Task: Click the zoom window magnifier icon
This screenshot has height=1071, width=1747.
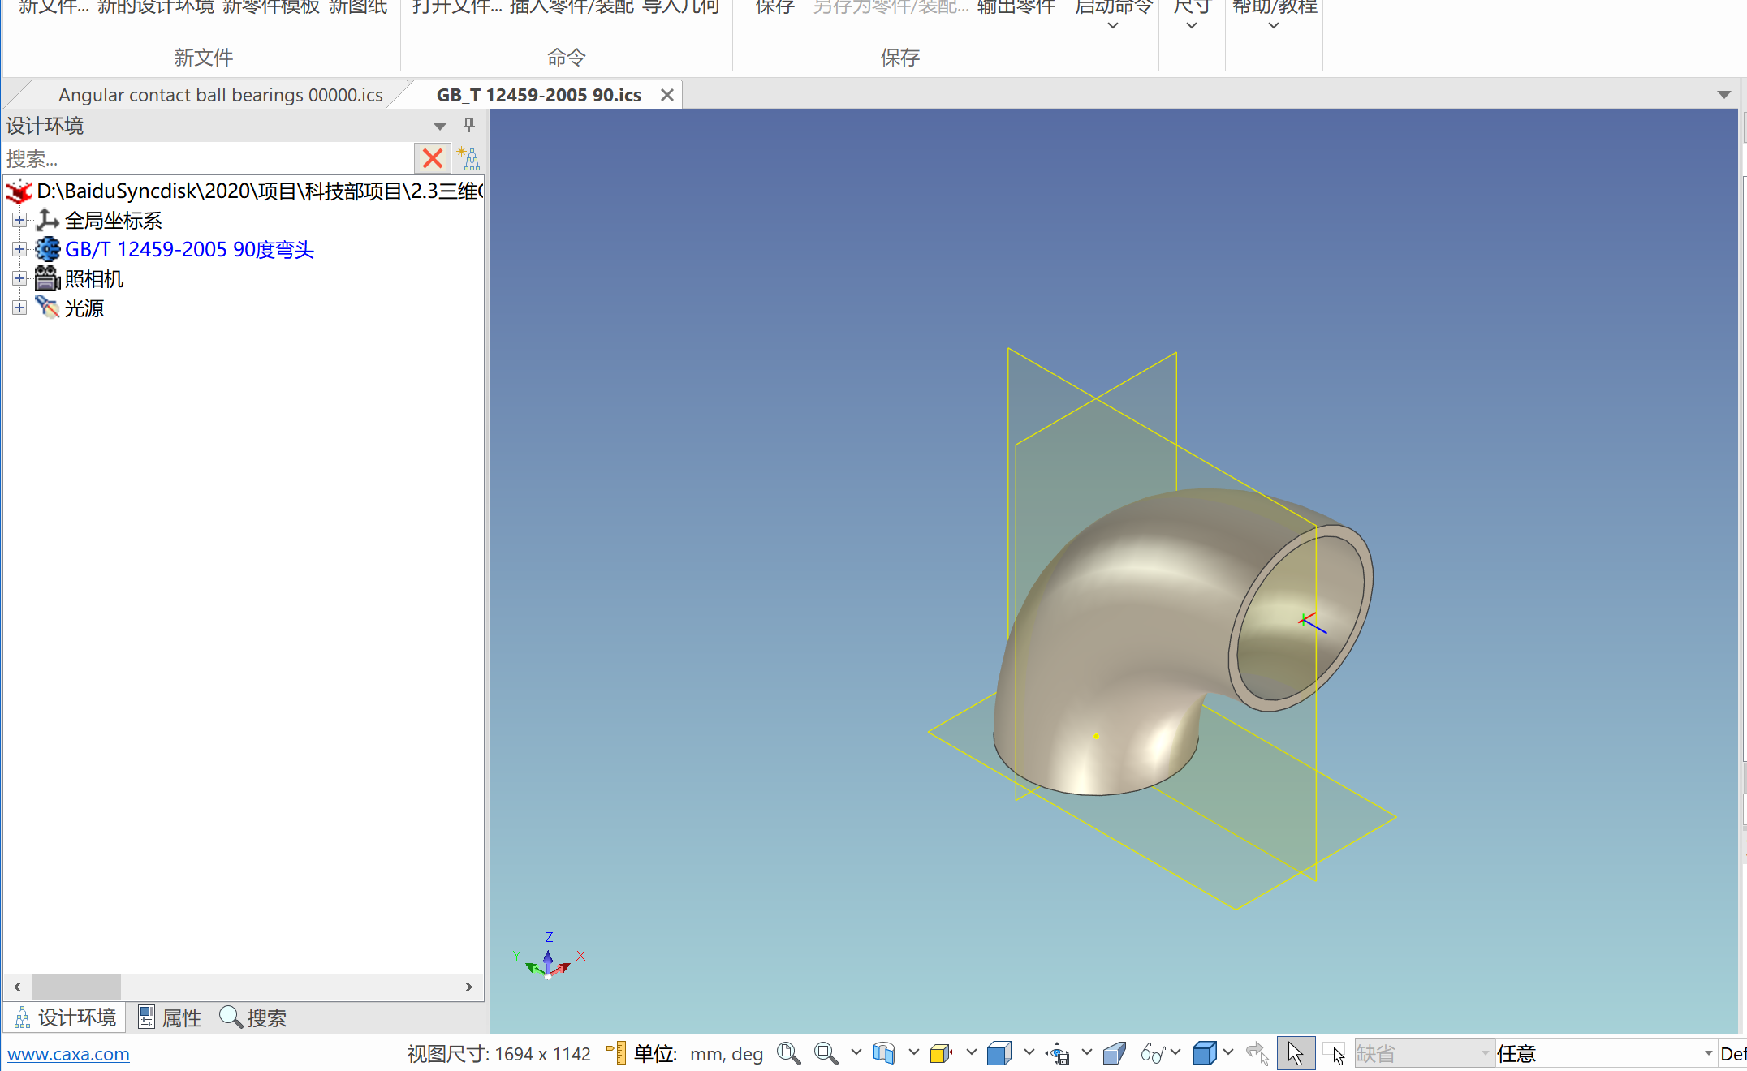Action: 826,1053
